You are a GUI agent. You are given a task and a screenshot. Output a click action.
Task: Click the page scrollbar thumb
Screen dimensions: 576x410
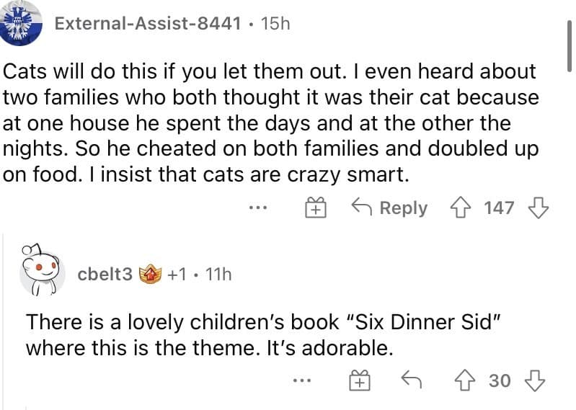pos(569,46)
